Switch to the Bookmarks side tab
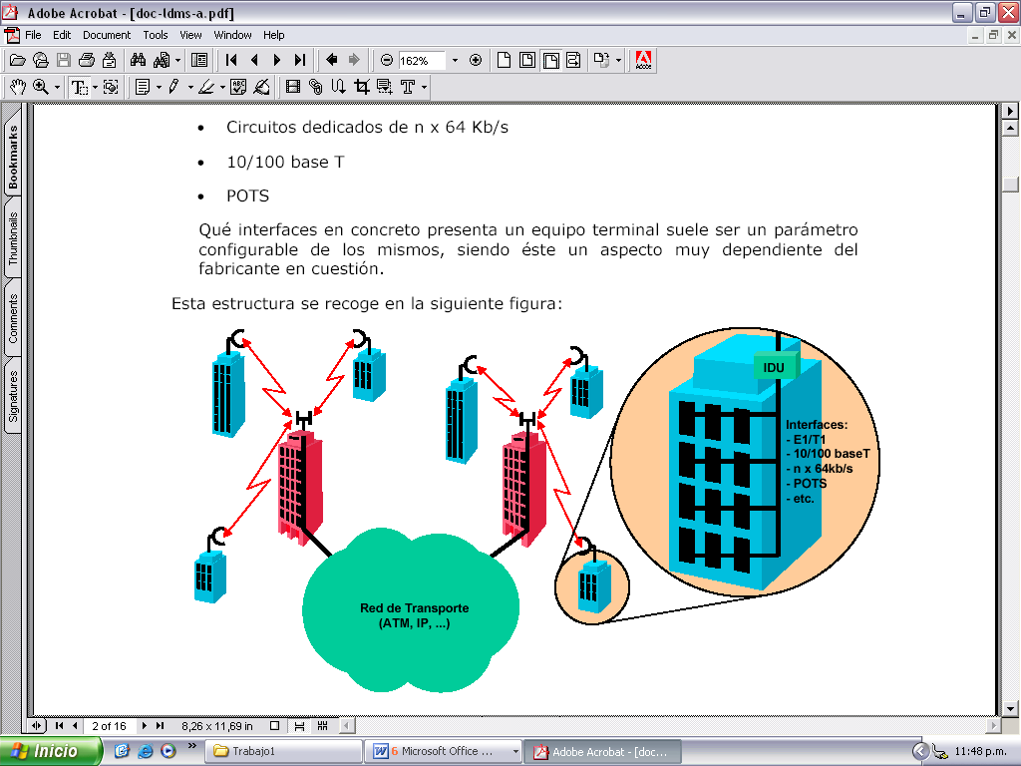The width and height of the screenshot is (1021, 766). click(x=13, y=157)
